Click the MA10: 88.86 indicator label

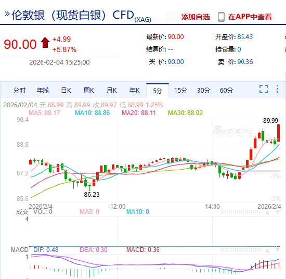pos(92,113)
